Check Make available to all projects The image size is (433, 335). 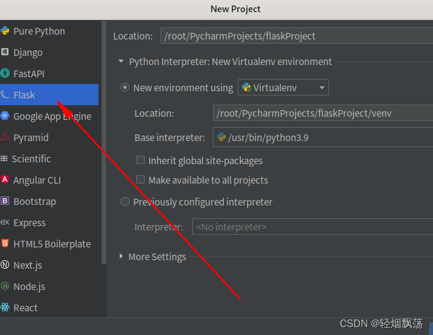pyautogui.click(x=140, y=179)
